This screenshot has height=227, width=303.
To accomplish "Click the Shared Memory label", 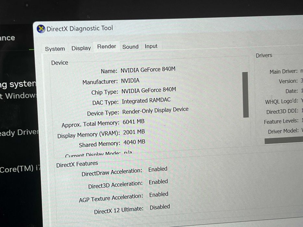I will tap(99, 144).
